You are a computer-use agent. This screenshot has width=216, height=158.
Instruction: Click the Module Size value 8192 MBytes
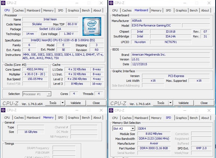(154, 134)
